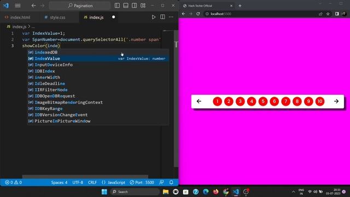Toggle the bottom panel layout icon
This screenshot has height=197, width=350.
(x=126, y=5)
